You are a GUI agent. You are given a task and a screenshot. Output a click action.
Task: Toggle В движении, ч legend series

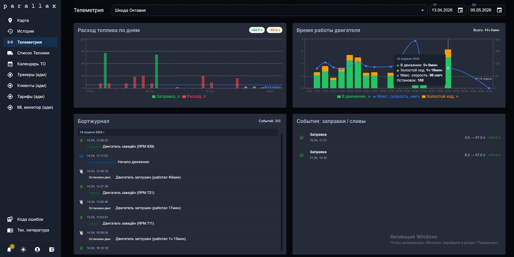click(354, 96)
